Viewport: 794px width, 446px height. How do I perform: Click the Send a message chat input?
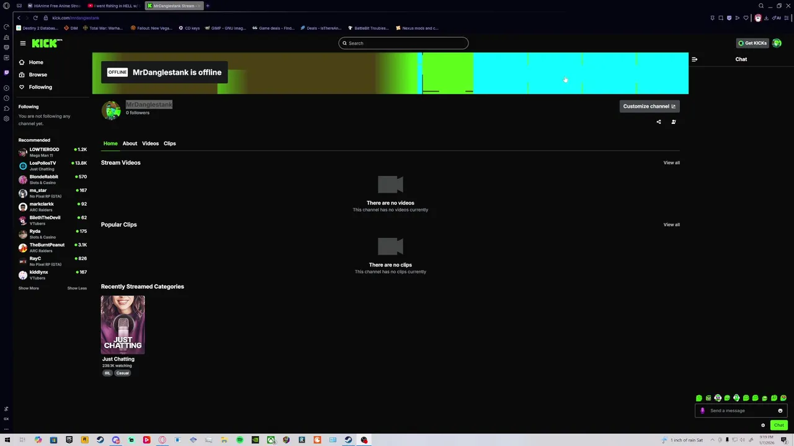tap(741, 411)
